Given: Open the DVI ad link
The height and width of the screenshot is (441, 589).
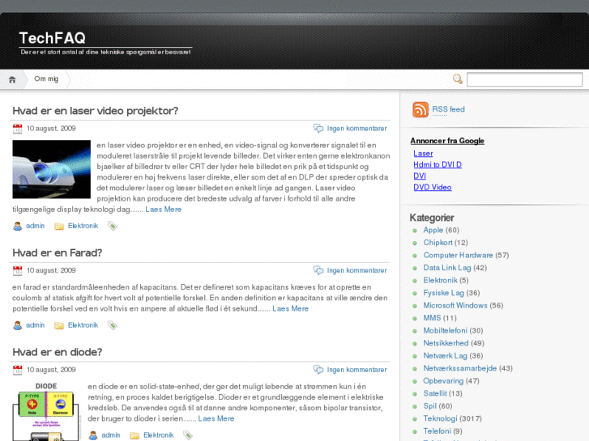Looking at the screenshot, I should coord(420,176).
